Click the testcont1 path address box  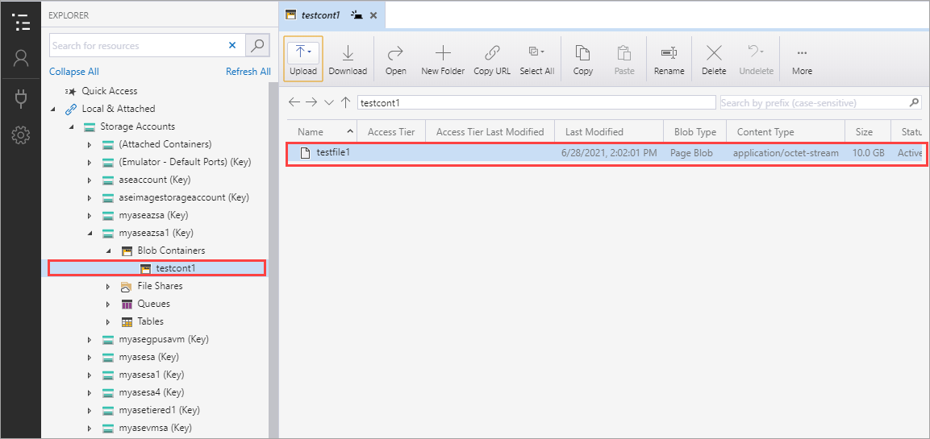(536, 102)
